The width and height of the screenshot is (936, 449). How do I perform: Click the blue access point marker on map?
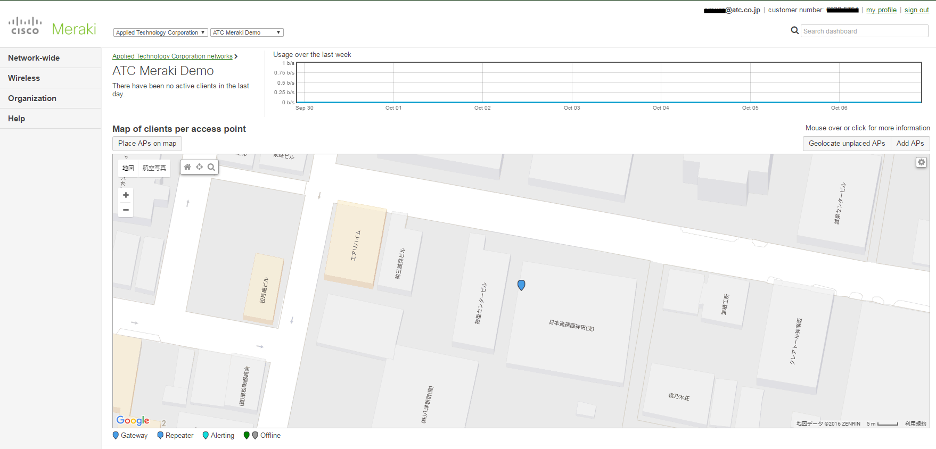click(x=521, y=285)
